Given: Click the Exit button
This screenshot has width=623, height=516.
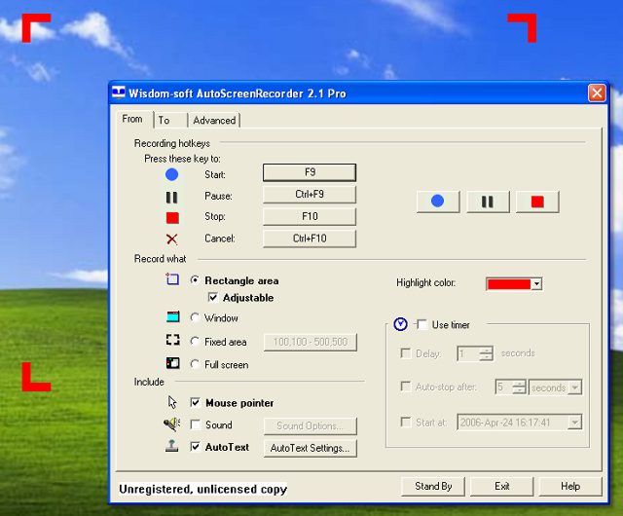Looking at the screenshot, I should click(502, 486).
